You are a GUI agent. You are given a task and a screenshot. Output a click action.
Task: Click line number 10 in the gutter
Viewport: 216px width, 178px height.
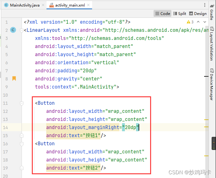(5, 95)
